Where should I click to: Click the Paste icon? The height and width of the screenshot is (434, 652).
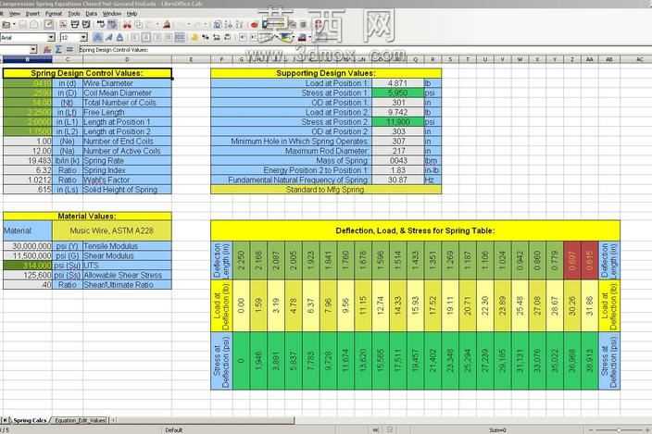tap(151, 25)
